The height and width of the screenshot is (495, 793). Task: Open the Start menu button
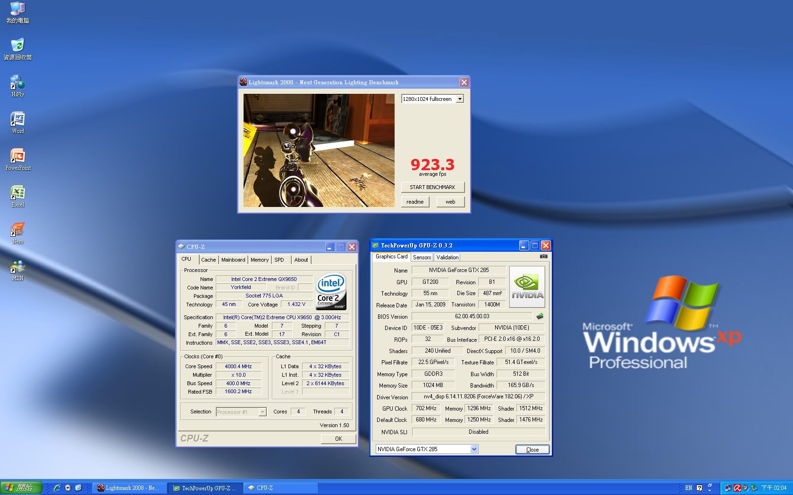21,488
